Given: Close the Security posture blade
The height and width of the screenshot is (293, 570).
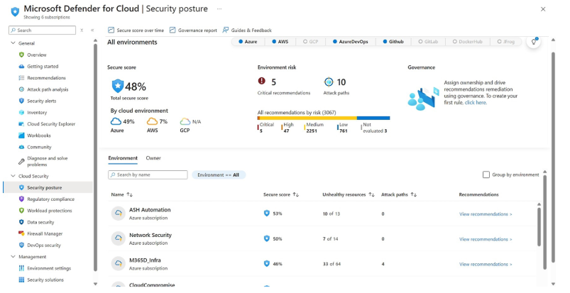Looking at the screenshot, I should 543,9.
